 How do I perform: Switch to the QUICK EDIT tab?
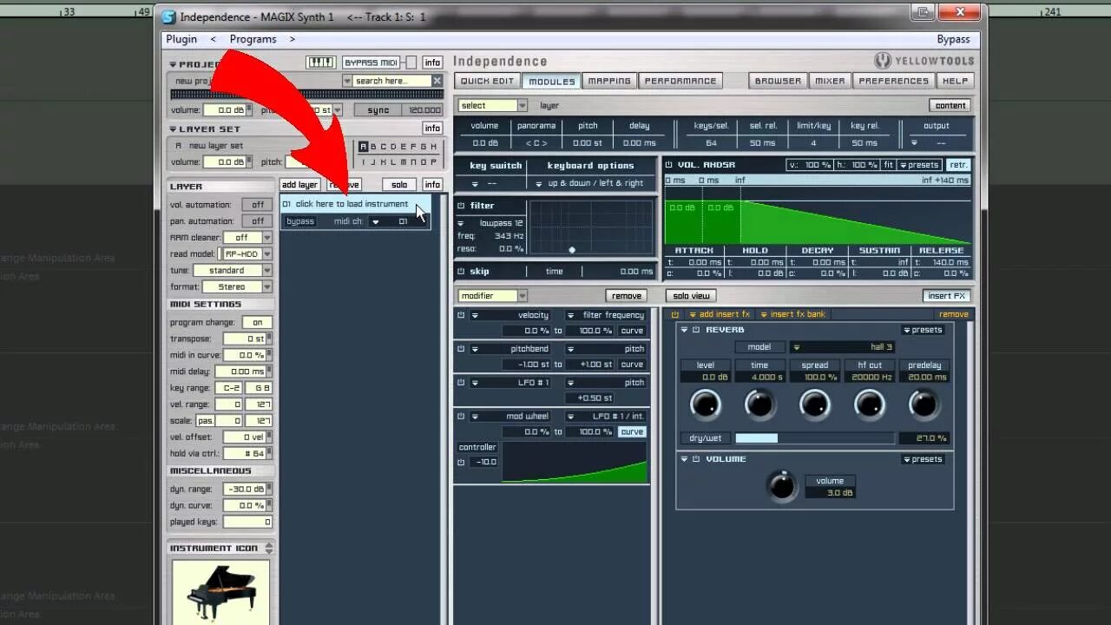pos(487,81)
